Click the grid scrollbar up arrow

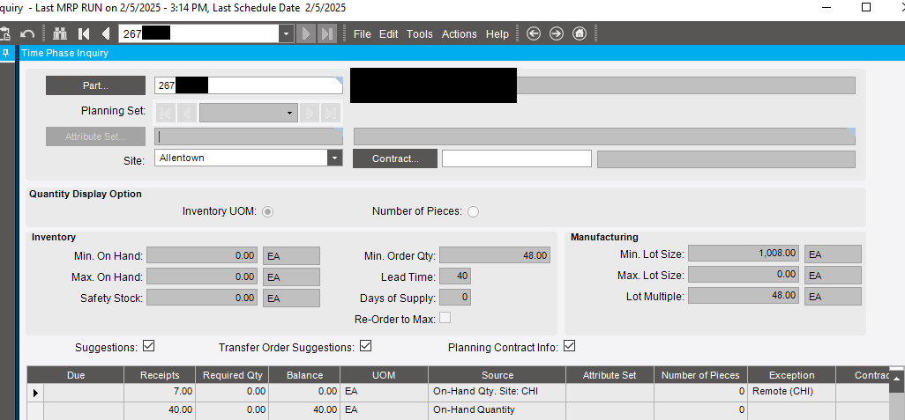click(896, 379)
